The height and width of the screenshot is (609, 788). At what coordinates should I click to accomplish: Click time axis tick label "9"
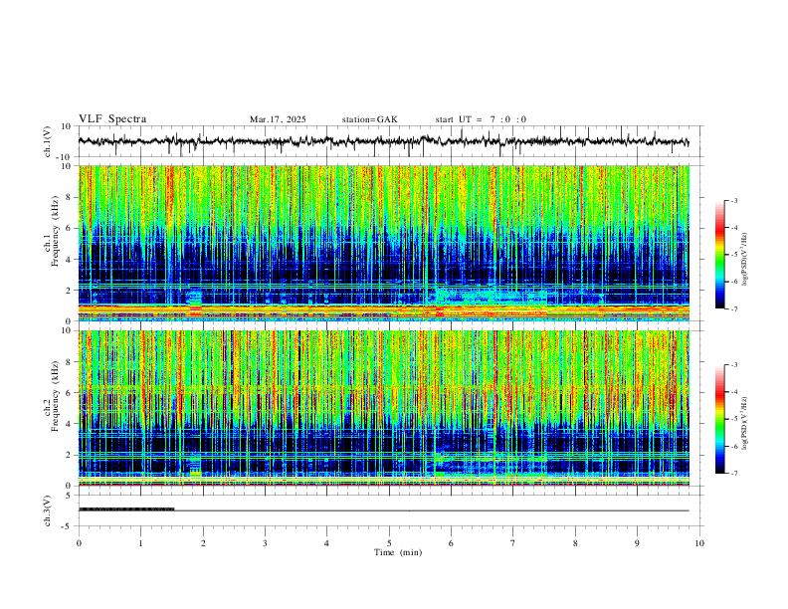637,543
